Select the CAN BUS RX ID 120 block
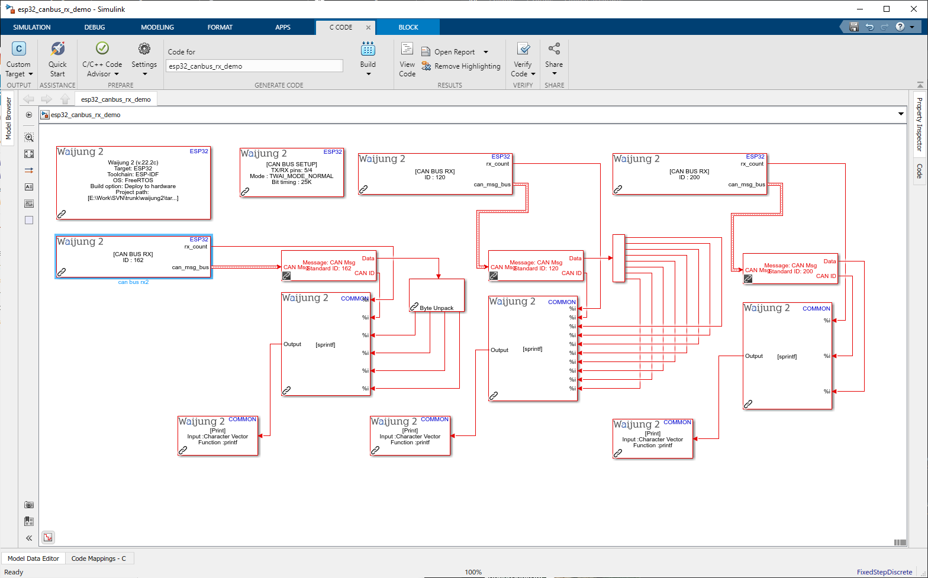 click(x=435, y=174)
